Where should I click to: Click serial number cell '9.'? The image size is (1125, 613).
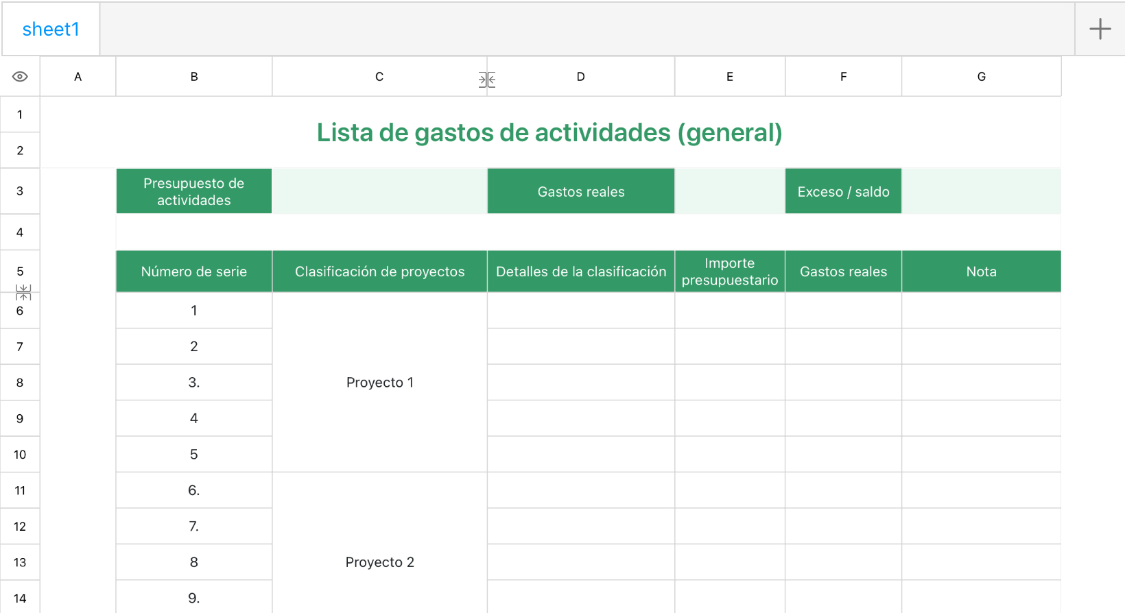194,598
